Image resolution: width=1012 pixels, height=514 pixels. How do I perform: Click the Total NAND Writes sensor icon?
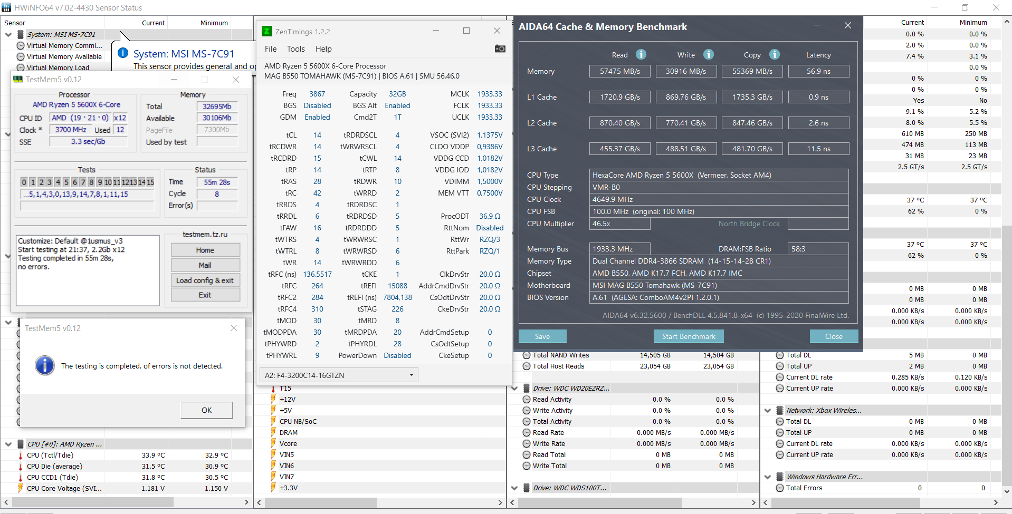point(527,355)
